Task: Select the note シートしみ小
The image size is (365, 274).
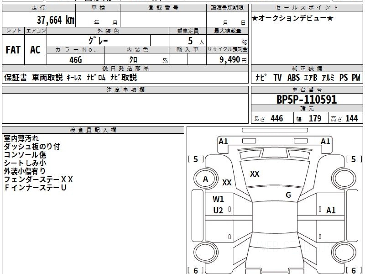Action: (25, 163)
